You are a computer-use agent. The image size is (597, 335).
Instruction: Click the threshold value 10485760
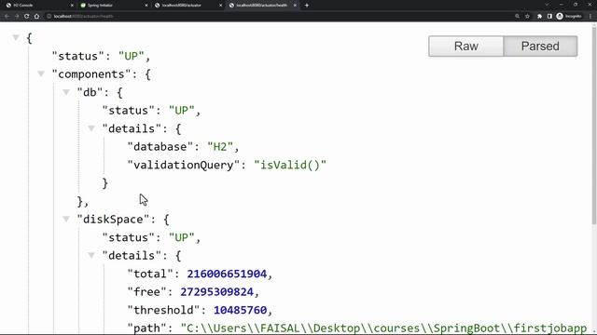[x=241, y=310]
